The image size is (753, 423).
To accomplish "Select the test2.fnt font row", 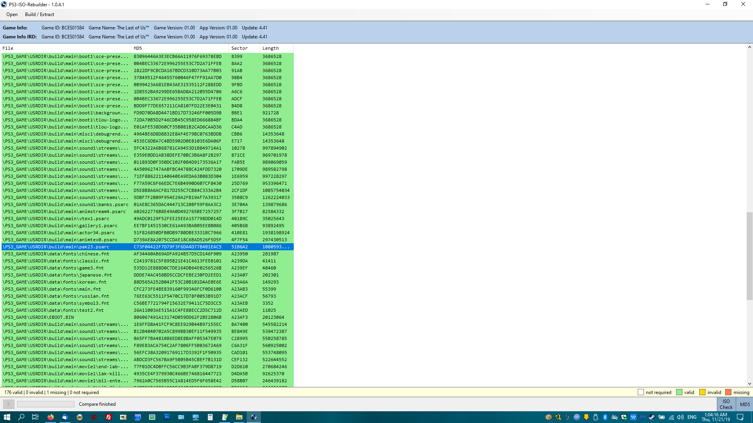I will pyautogui.click(x=147, y=310).
